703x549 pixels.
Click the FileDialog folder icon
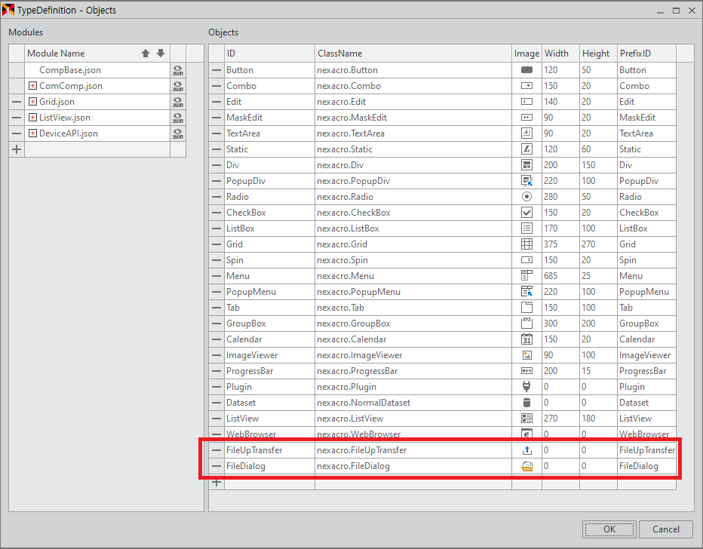(x=526, y=466)
